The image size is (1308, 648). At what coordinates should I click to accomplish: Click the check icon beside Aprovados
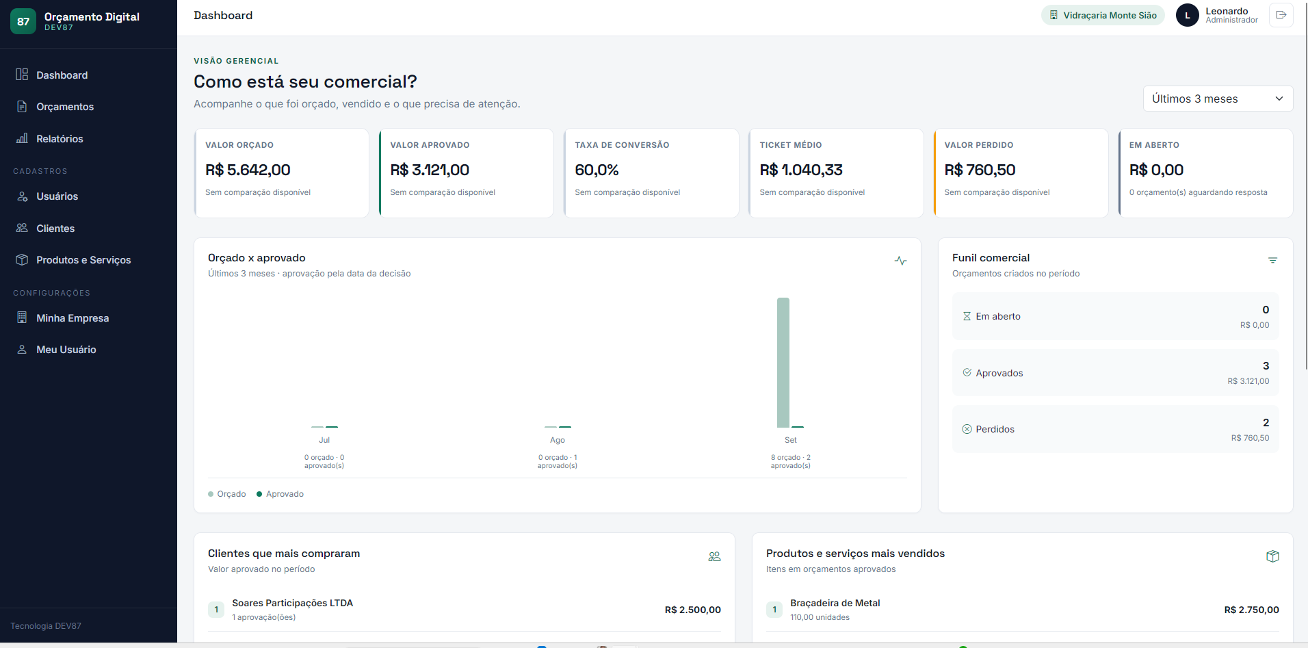[x=967, y=372]
